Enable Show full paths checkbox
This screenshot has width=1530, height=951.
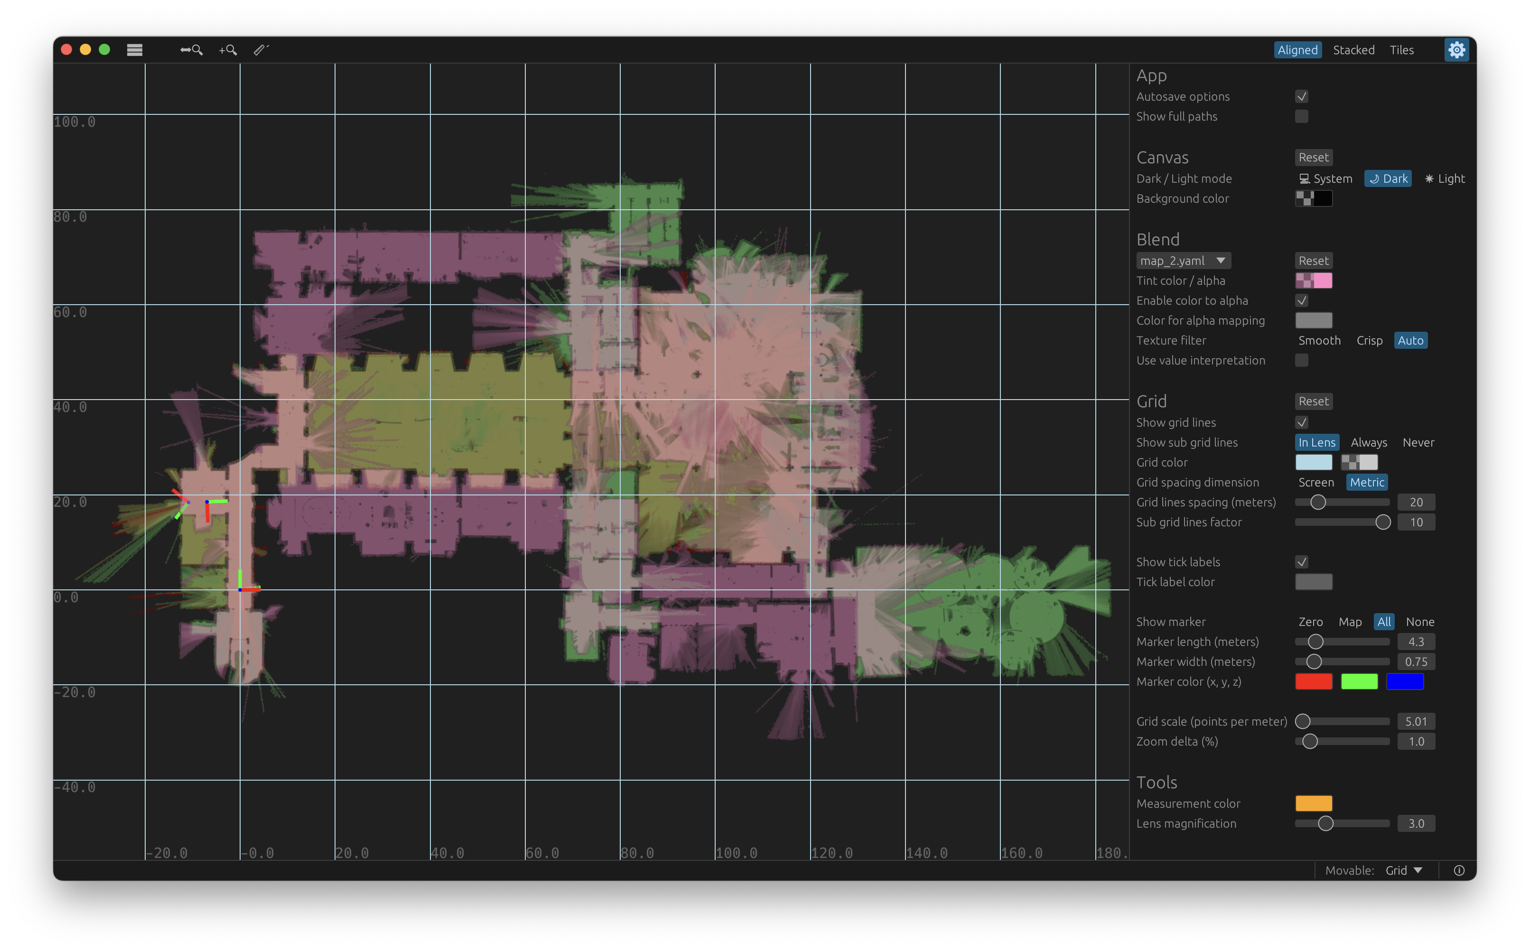coord(1301,116)
